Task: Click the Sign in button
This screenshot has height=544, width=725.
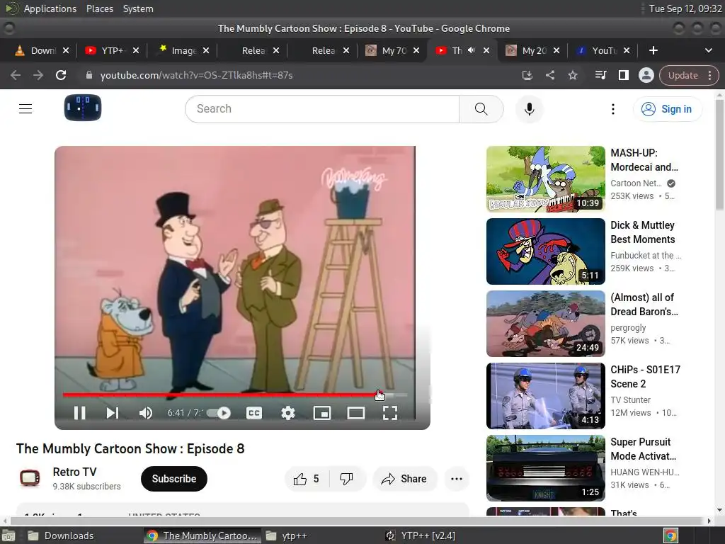Action: pos(667,108)
